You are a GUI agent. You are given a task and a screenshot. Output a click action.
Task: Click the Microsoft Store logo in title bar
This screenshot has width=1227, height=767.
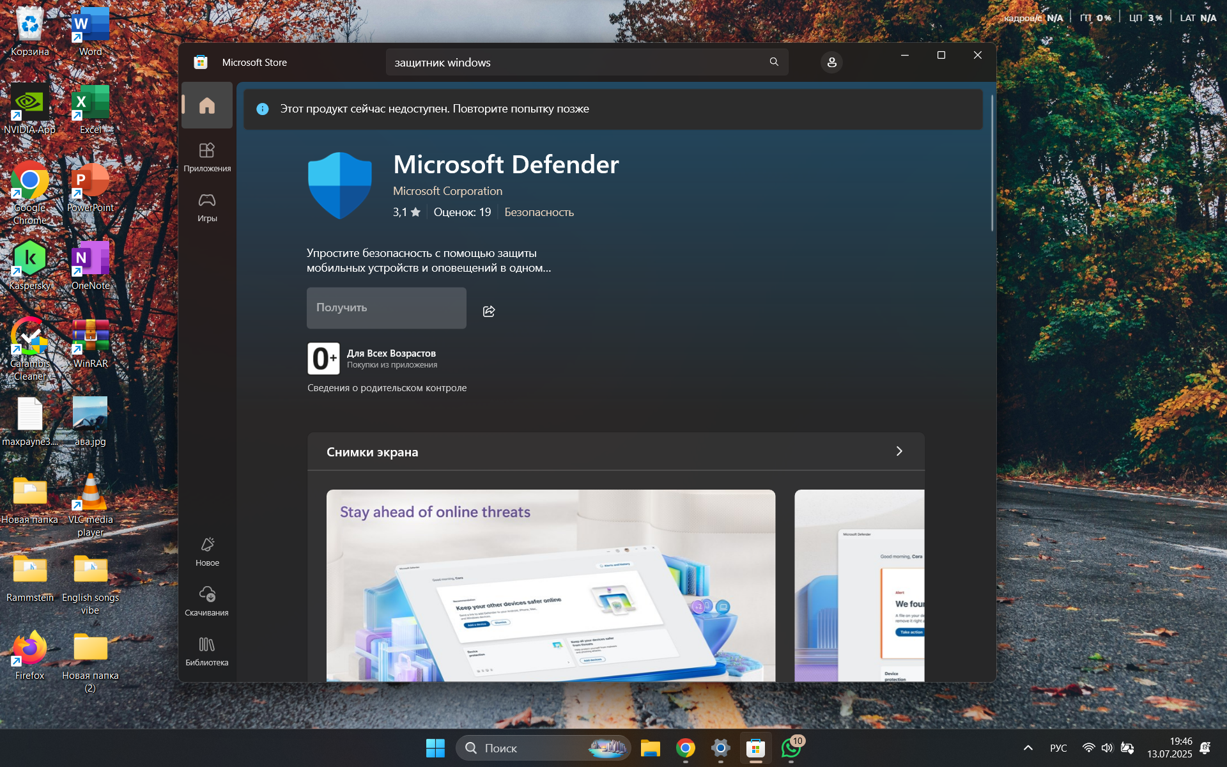point(201,62)
